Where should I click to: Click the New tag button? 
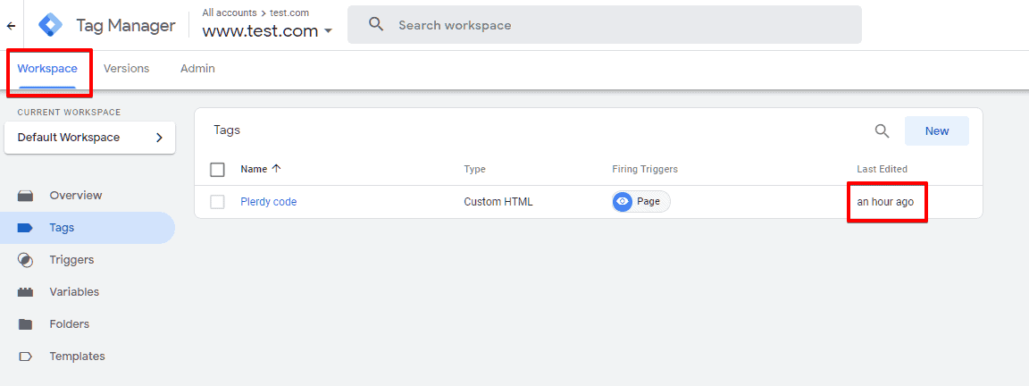pyautogui.click(x=936, y=130)
